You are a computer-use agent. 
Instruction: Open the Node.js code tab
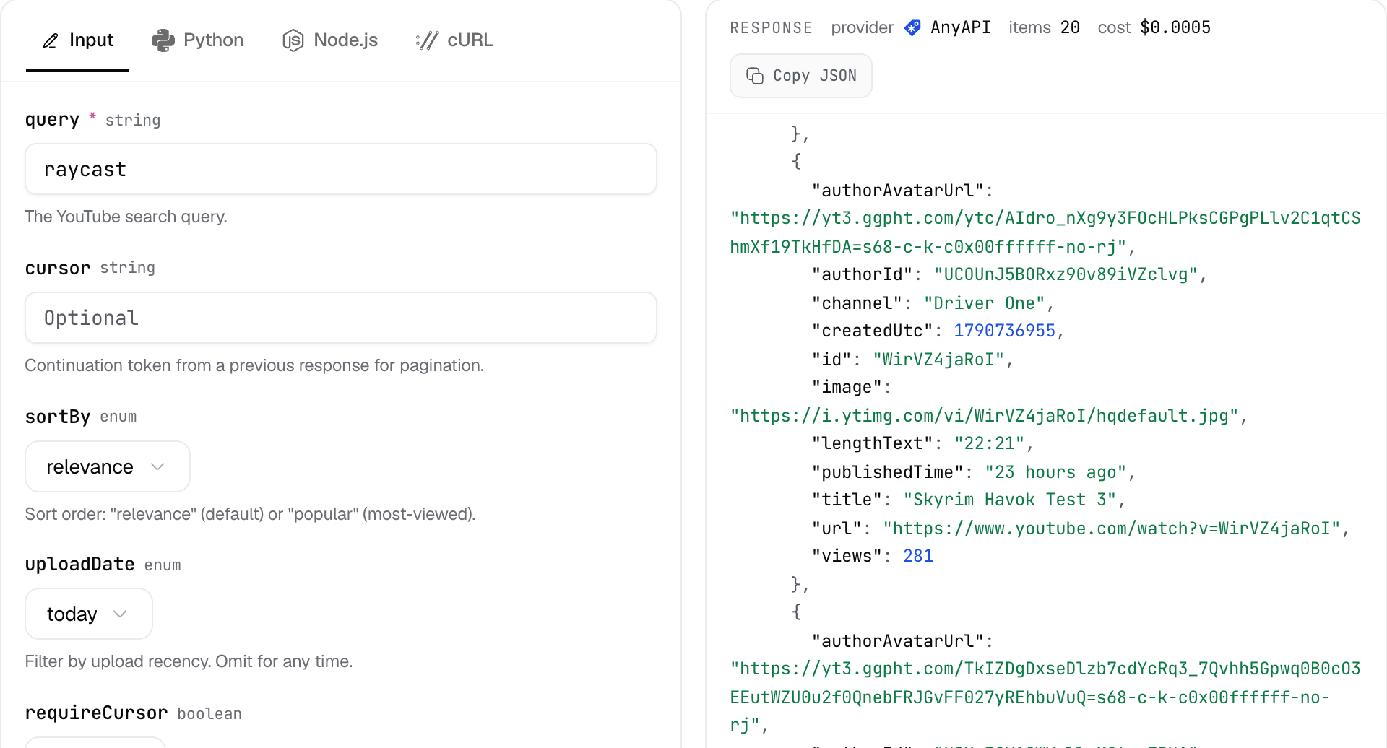point(330,40)
